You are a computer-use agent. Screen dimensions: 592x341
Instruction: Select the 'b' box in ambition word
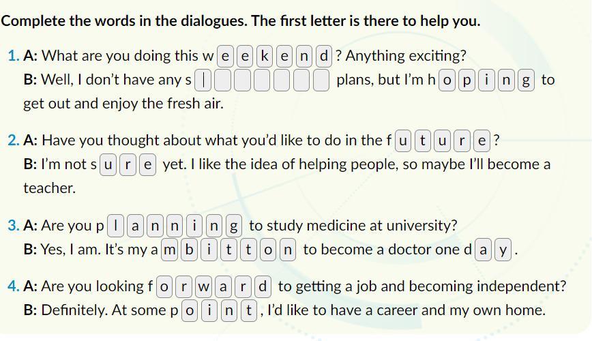coord(189,250)
